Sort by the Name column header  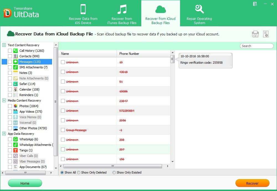88,54
